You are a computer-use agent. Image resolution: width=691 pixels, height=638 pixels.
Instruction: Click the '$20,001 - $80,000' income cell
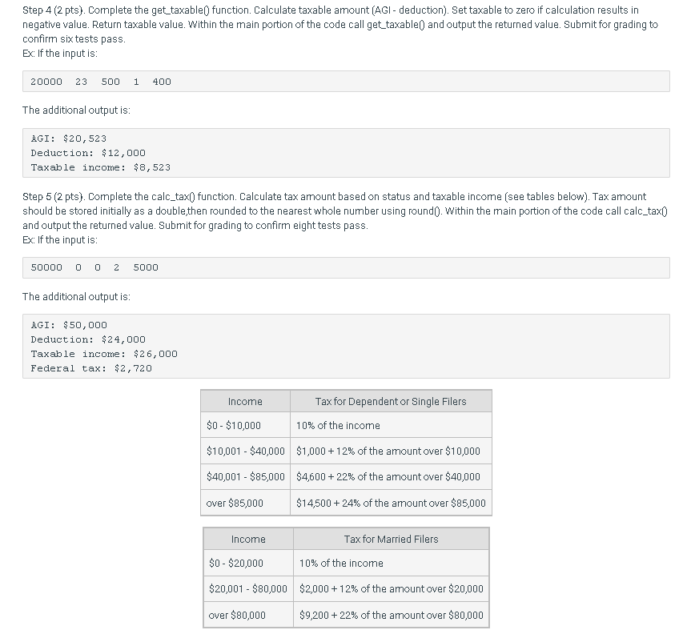coord(248,588)
